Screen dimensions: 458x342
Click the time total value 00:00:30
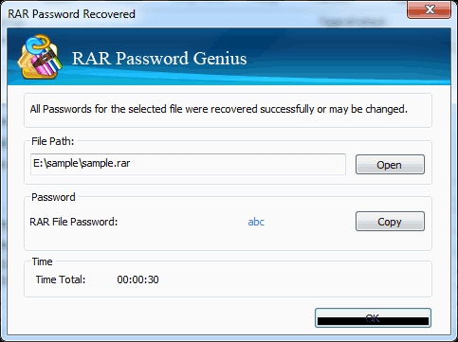137,279
